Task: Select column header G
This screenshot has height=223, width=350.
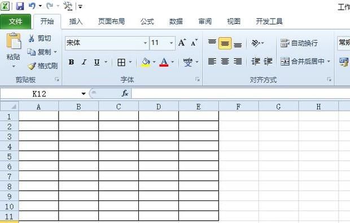Action: click(x=278, y=107)
